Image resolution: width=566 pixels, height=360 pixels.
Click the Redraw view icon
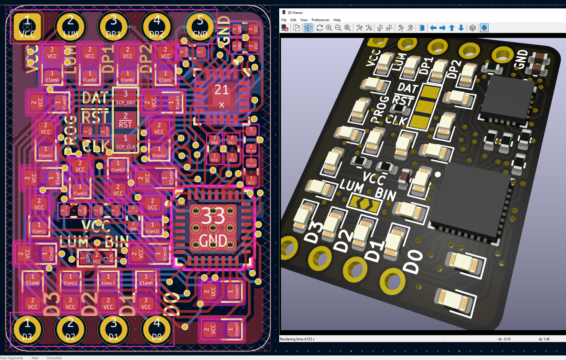click(x=319, y=28)
